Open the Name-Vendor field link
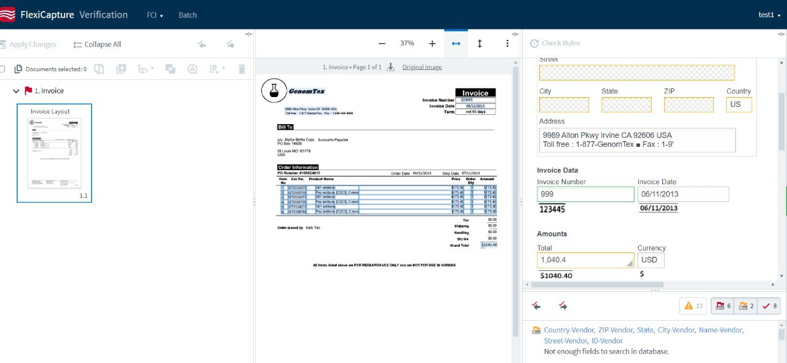The image size is (787, 363). coord(721,330)
